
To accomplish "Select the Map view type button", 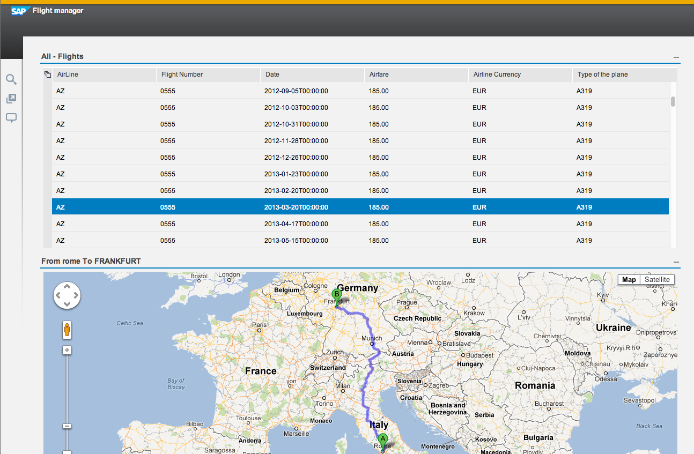I will (629, 280).
